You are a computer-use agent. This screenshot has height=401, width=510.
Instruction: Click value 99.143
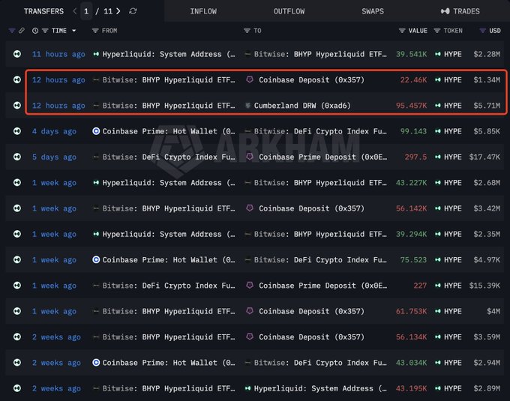[x=413, y=131]
